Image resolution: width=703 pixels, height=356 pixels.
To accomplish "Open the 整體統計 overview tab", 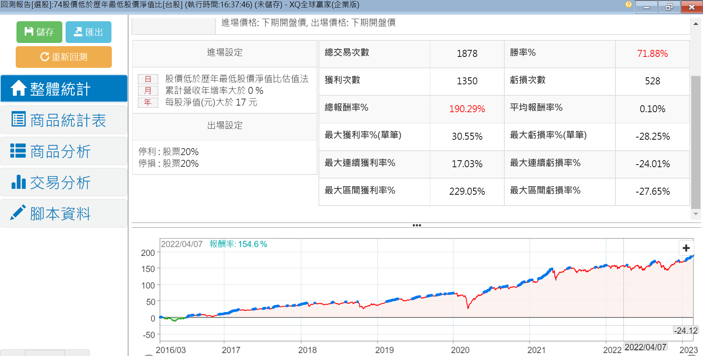I will click(x=64, y=89).
